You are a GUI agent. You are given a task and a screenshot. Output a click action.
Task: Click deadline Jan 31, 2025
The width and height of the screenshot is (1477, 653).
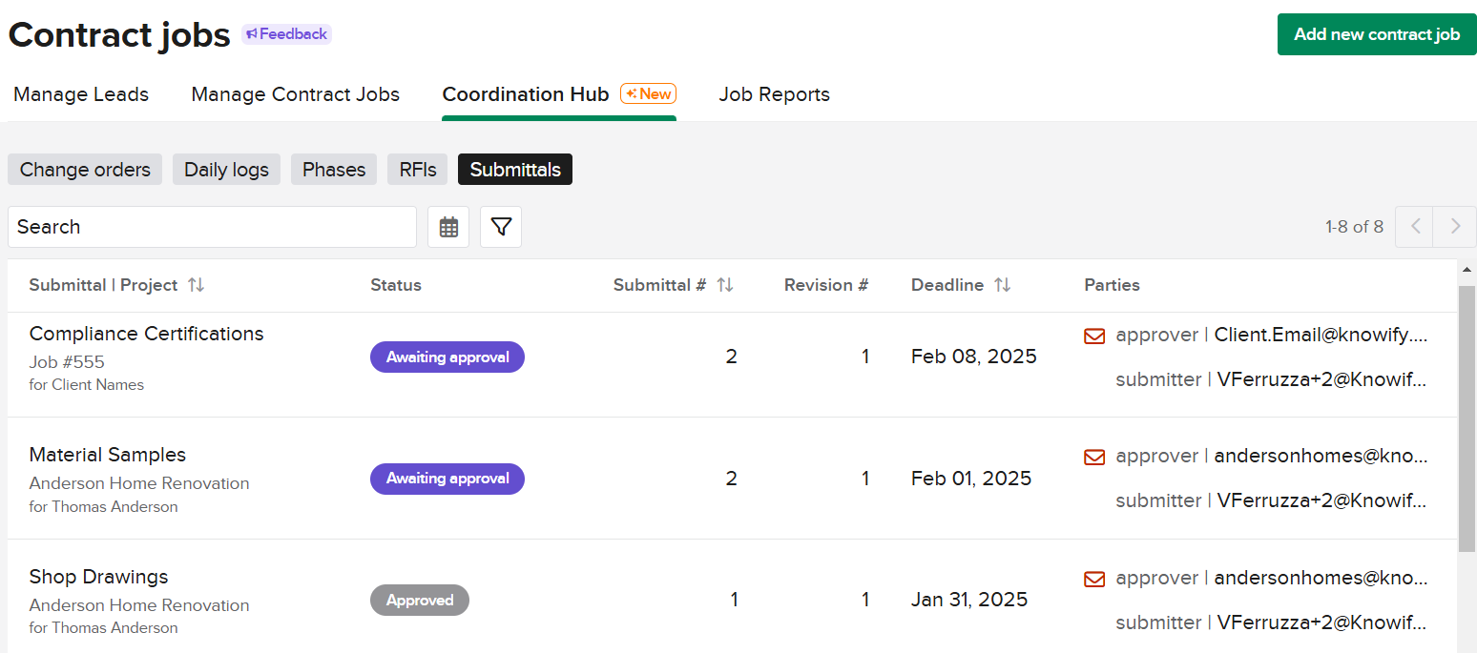969,600
